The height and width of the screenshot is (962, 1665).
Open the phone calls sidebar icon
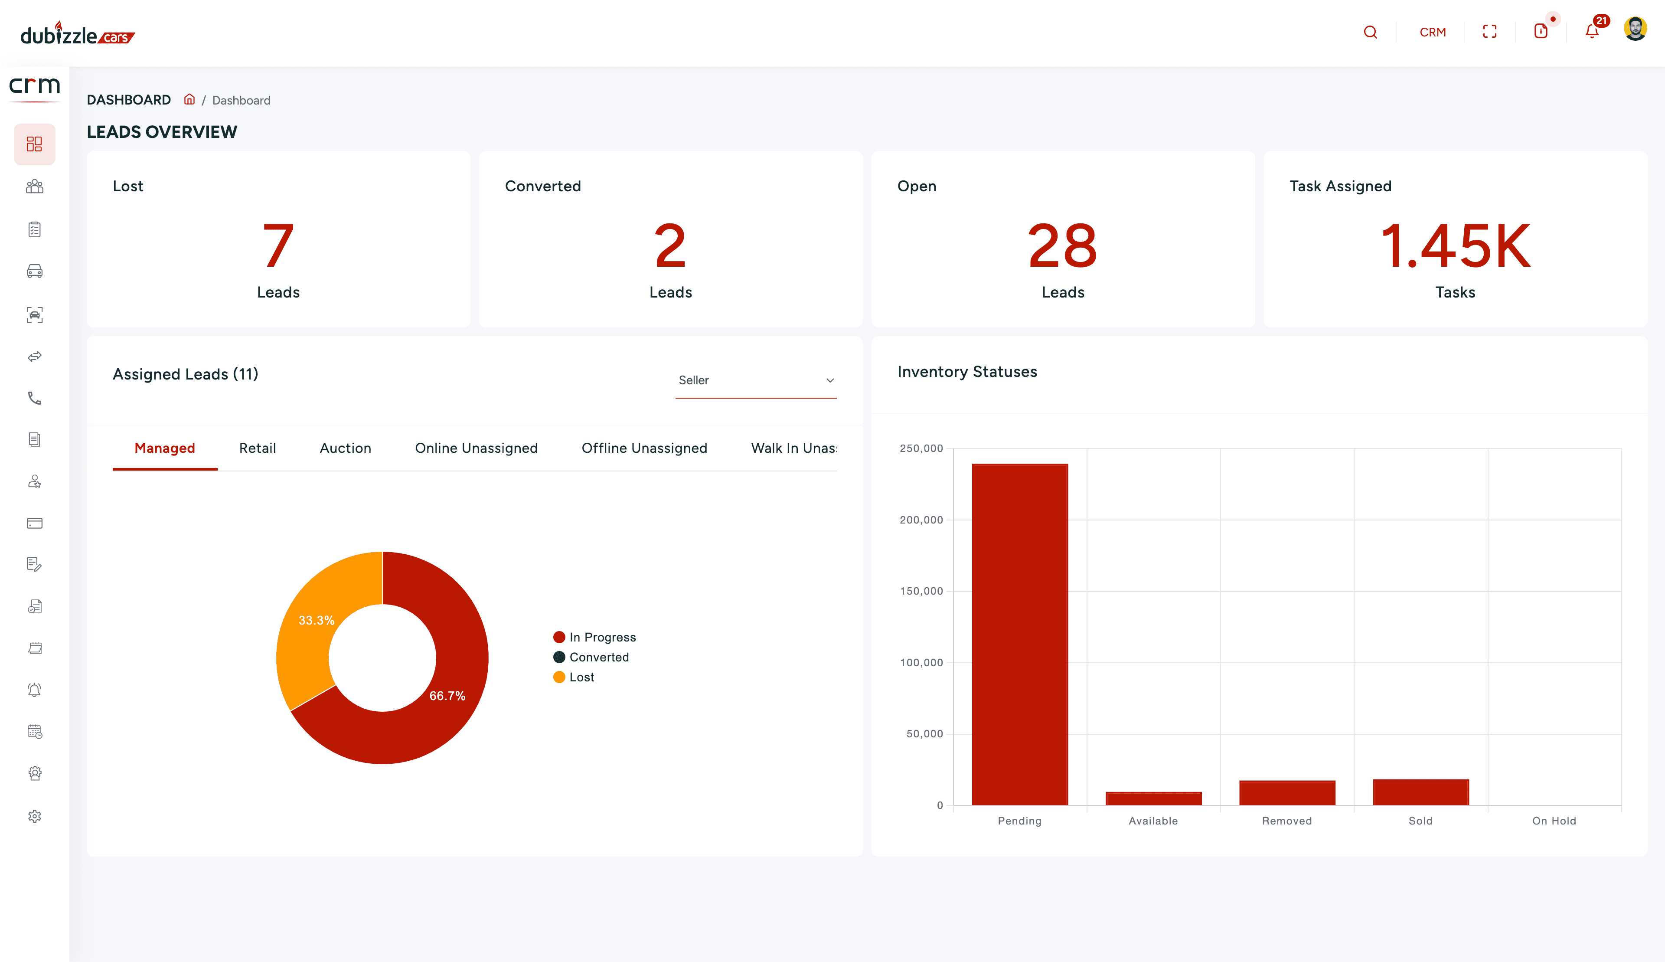[x=34, y=398]
